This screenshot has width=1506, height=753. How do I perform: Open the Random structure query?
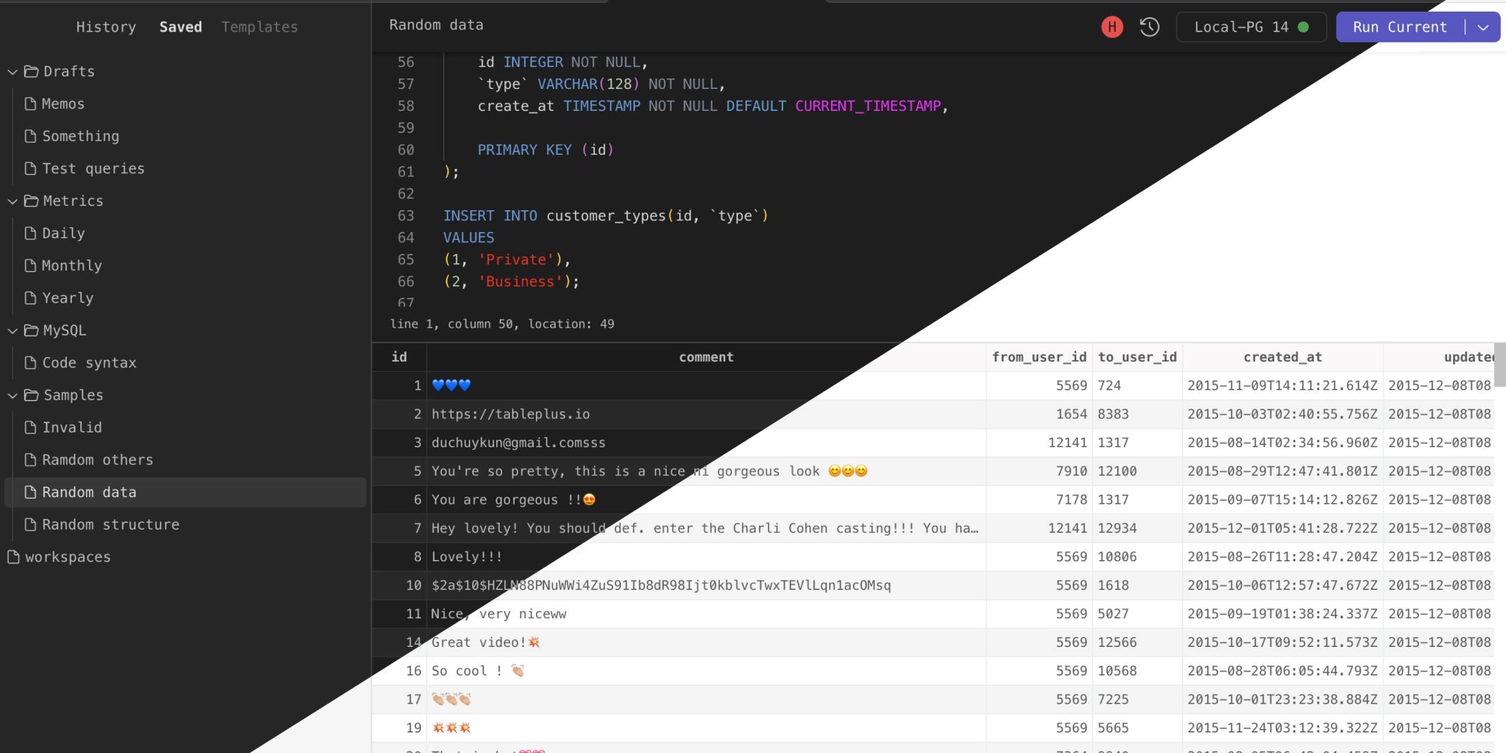(x=110, y=525)
